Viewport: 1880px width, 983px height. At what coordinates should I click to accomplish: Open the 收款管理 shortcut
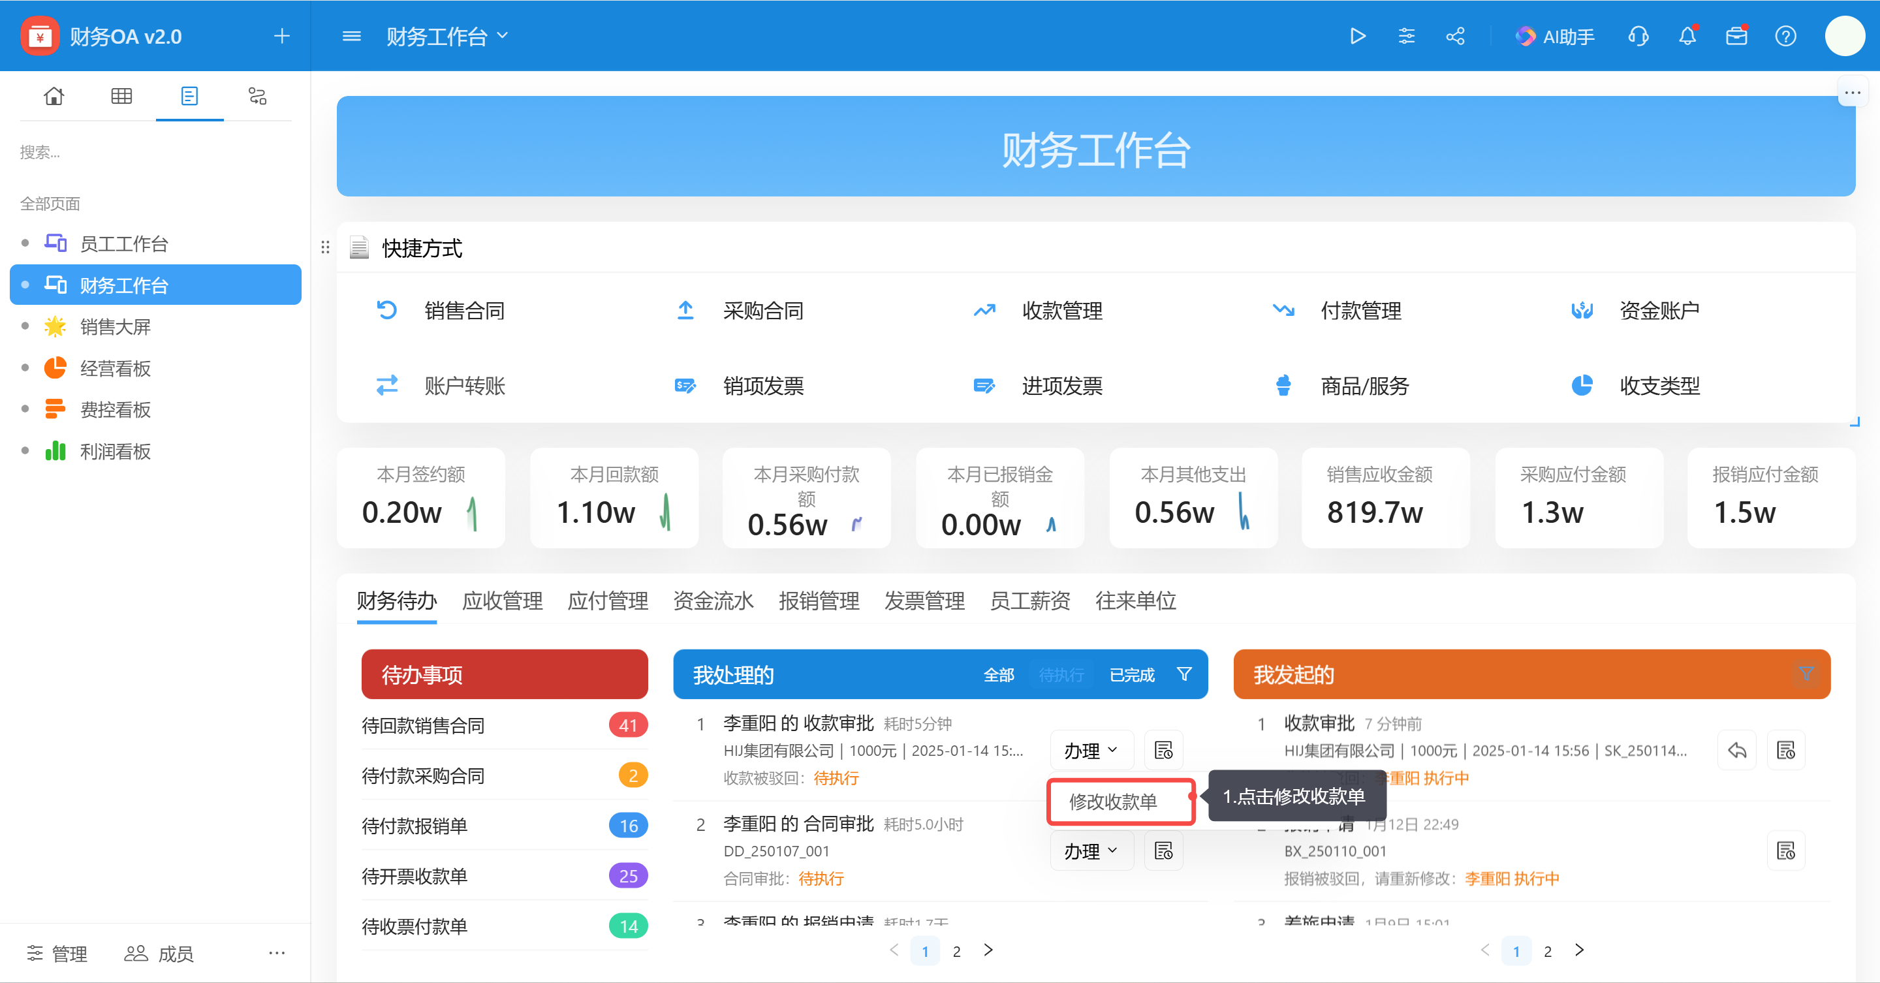[x=1037, y=310]
